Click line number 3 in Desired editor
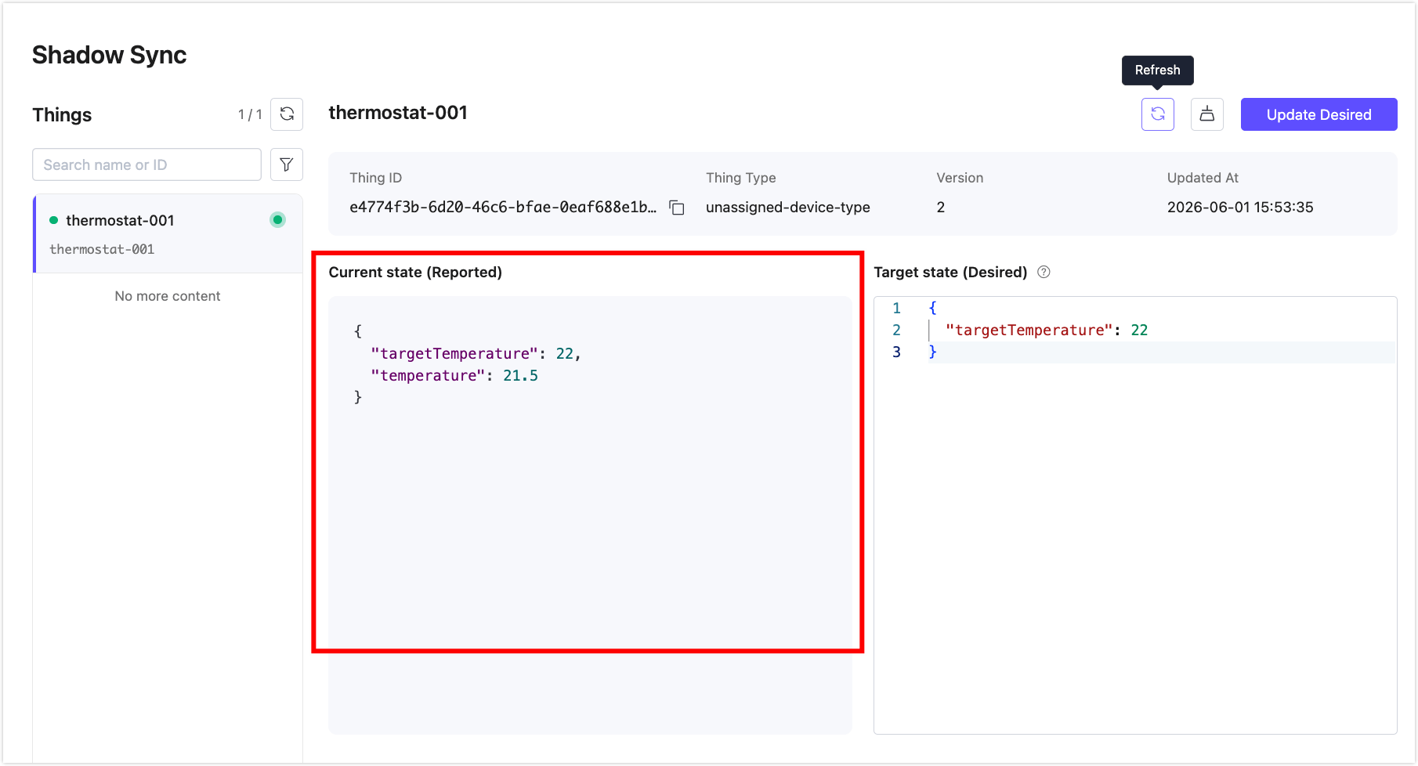Viewport: 1418px width, 766px height. [x=896, y=352]
